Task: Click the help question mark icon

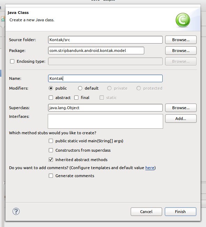Action: (x=16, y=212)
